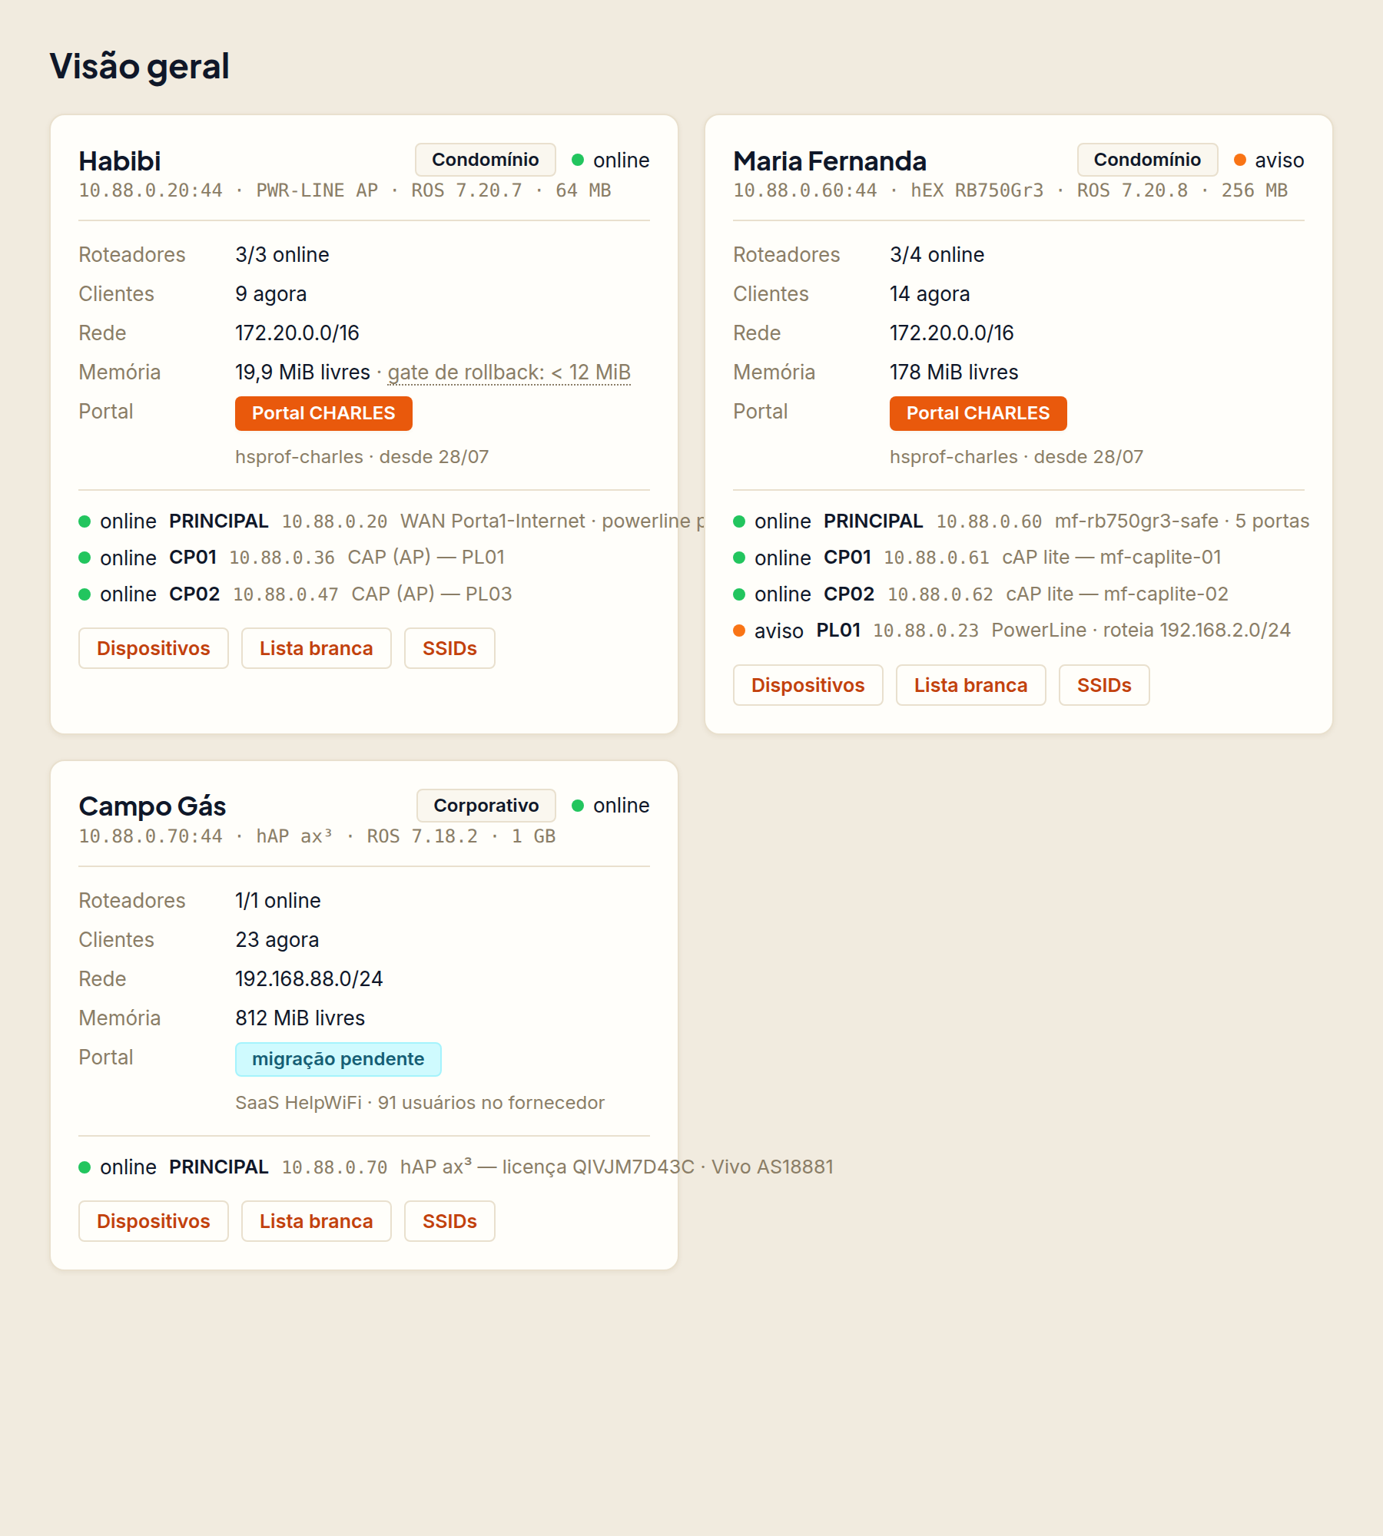The height and width of the screenshot is (1536, 1383).
Task: Click the Portal CHARLES badge in Habibi
Action: [x=323, y=413]
